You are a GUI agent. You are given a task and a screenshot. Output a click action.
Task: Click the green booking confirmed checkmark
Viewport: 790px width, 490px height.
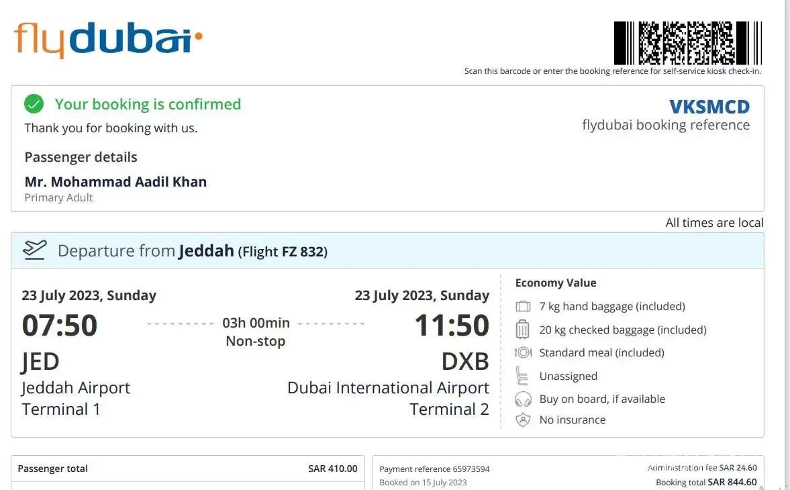34,104
